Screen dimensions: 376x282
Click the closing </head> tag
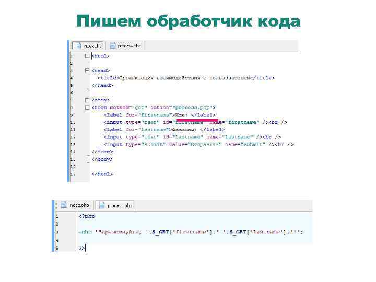click(102, 85)
